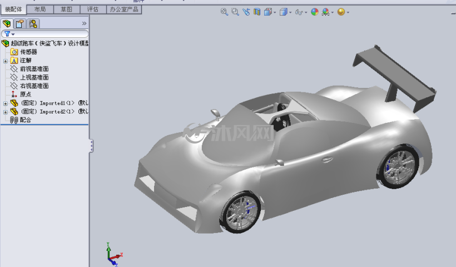Select the 上视基准面 top plane

pos(34,77)
